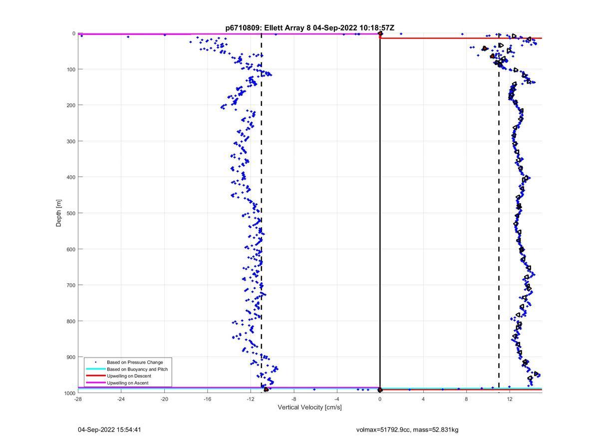Click y-axis tick label '700'

[70, 285]
